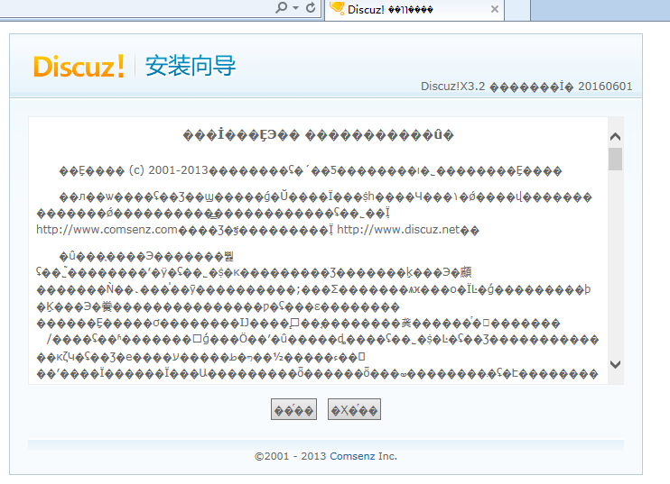
Task: Click the (c) 2001-2013 copyright line
Action: coord(311,171)
